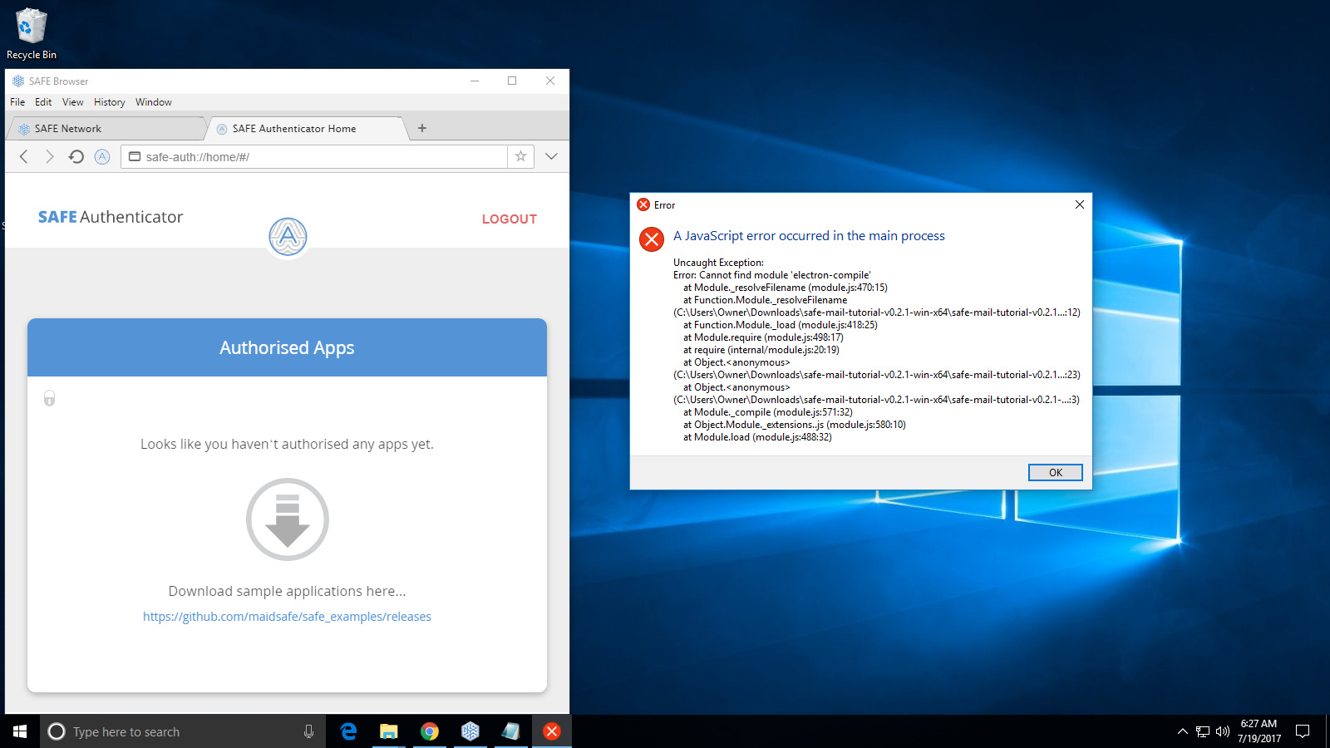Open the Action Center notifications icon
This screenshot has width=1330, height=748.
click(x=1303, y=731)
